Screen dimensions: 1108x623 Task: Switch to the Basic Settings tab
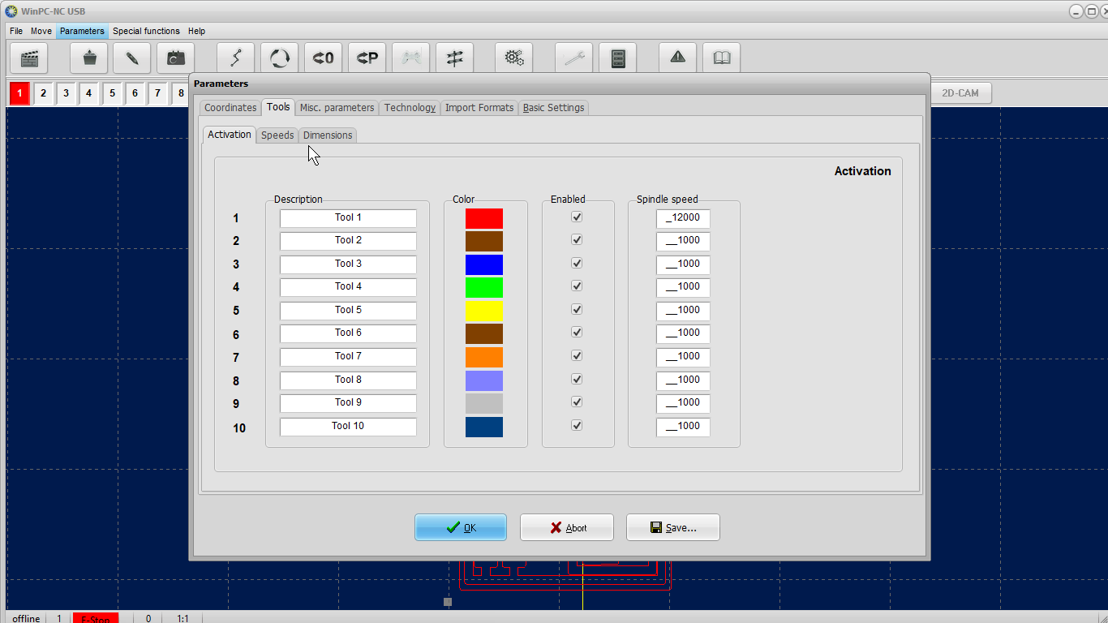point(553,108)
